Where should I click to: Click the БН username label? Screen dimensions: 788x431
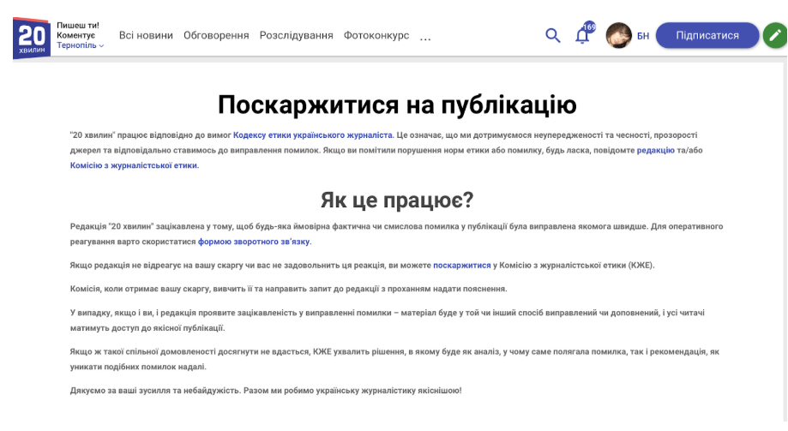pos(643,36)
